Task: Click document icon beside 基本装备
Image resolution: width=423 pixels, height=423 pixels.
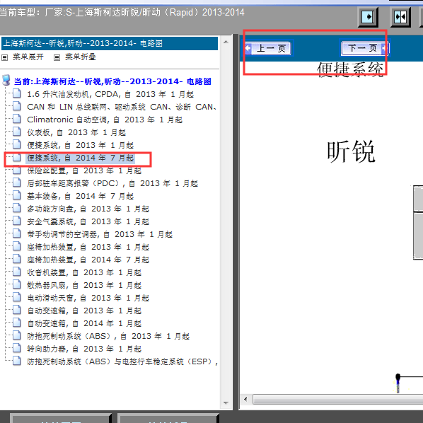Action: click(17, 195)
